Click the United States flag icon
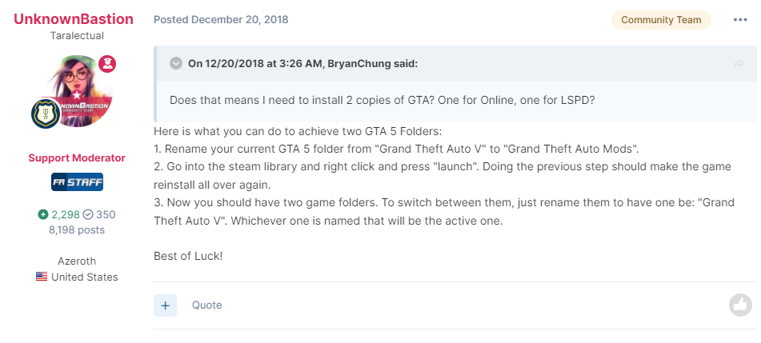The height and width of the screenshot is (343, 761). (42, 277)
